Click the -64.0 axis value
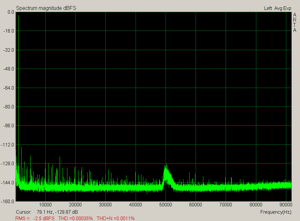The image size is (300, 221). tap(9, 88)
